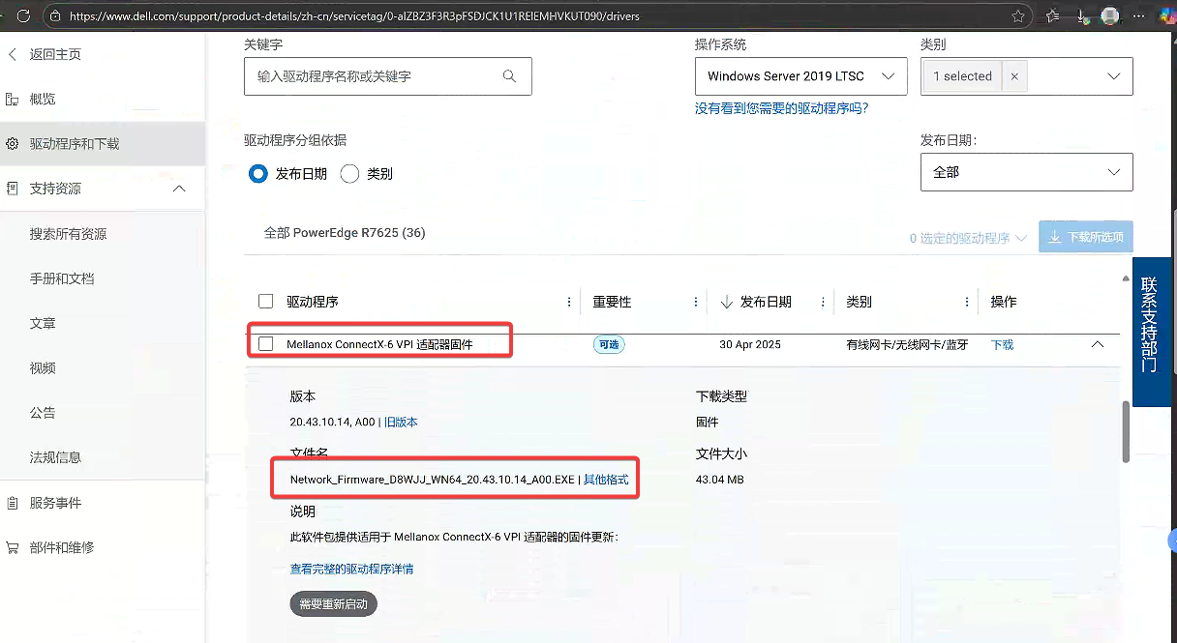This screenshot has width=1177, height=643.
Task: Open the 驱动程序 column options menu
Action: (x=569, y=302)
